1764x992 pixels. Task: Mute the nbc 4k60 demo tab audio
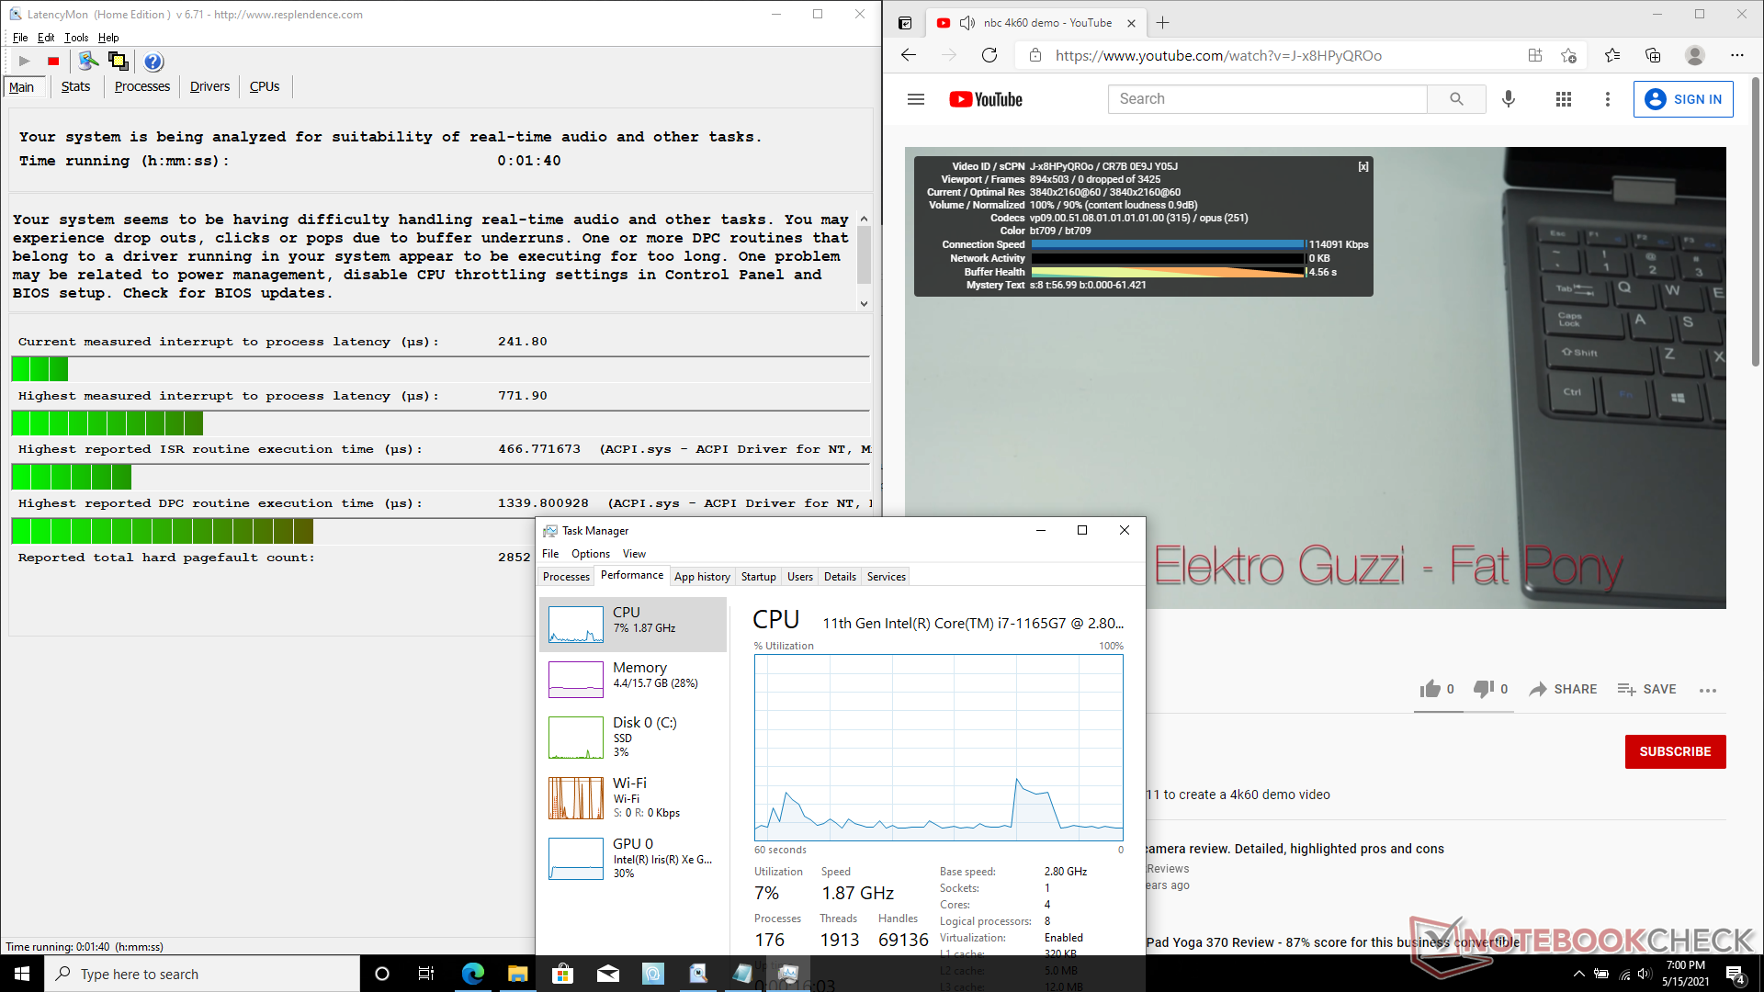[967, 23]
